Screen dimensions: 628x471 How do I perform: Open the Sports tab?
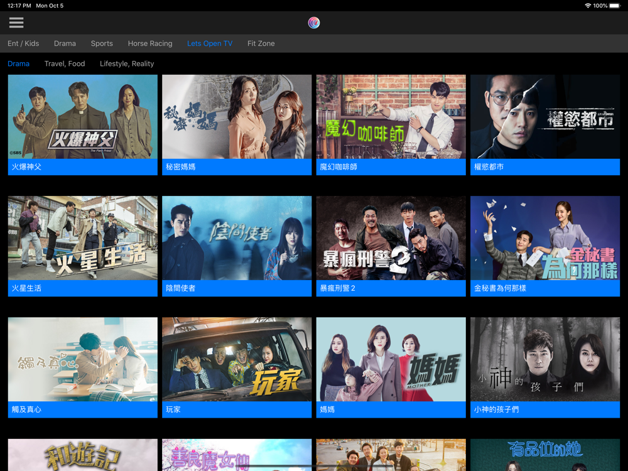click(x=102, y=43)
